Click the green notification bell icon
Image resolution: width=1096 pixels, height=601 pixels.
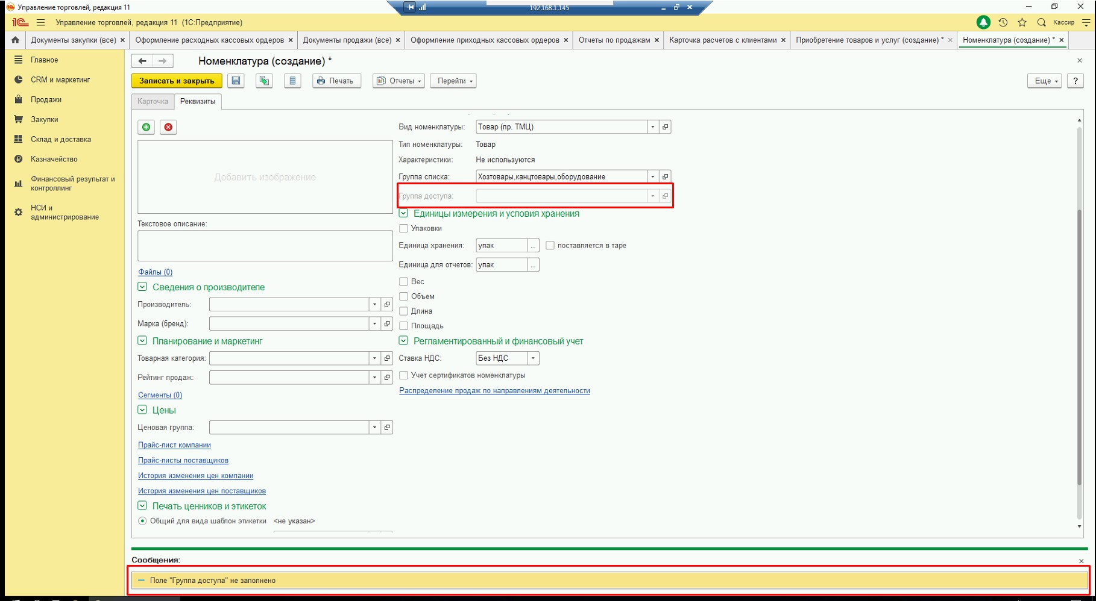(x=983, y=22)
